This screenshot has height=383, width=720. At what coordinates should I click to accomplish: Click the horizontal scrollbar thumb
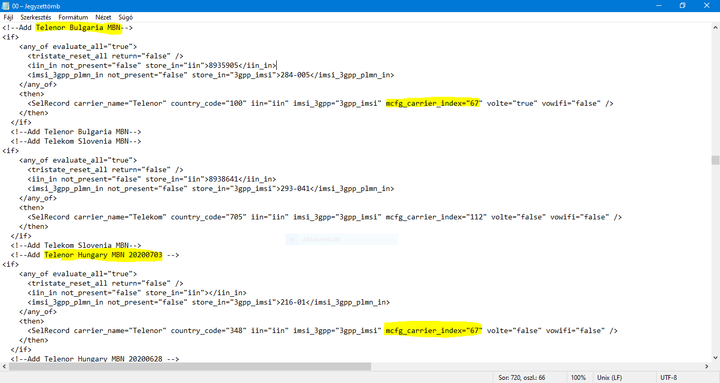[190, 367]
